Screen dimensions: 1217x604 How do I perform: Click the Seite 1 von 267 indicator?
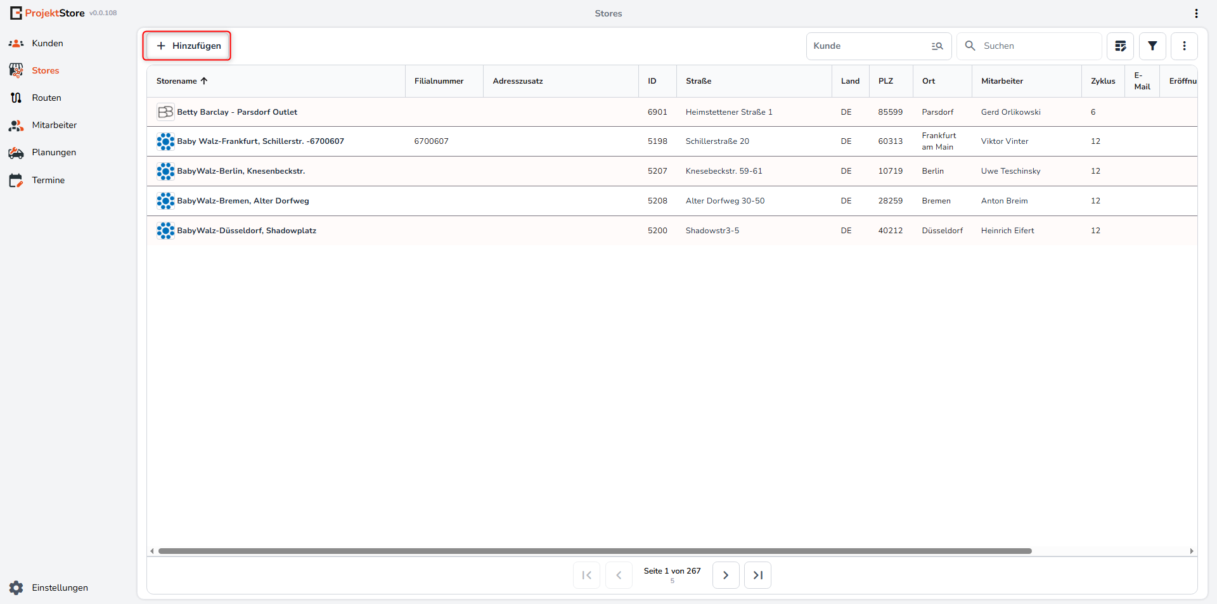point(673,571)
